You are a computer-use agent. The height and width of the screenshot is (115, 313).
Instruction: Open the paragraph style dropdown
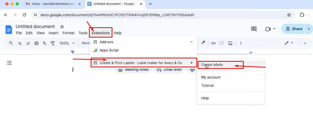pyautogui.click(x=86, y=43)
